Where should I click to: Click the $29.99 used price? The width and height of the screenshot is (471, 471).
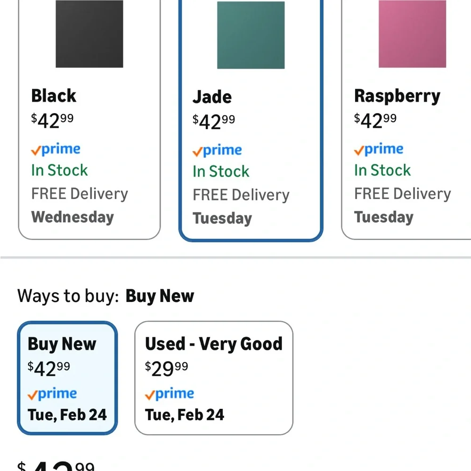point(166,368)
